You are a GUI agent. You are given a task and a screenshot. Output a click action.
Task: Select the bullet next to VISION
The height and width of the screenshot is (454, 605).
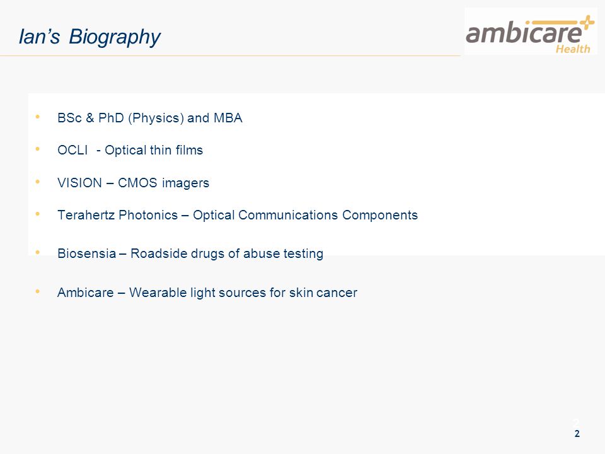(37, 181)
